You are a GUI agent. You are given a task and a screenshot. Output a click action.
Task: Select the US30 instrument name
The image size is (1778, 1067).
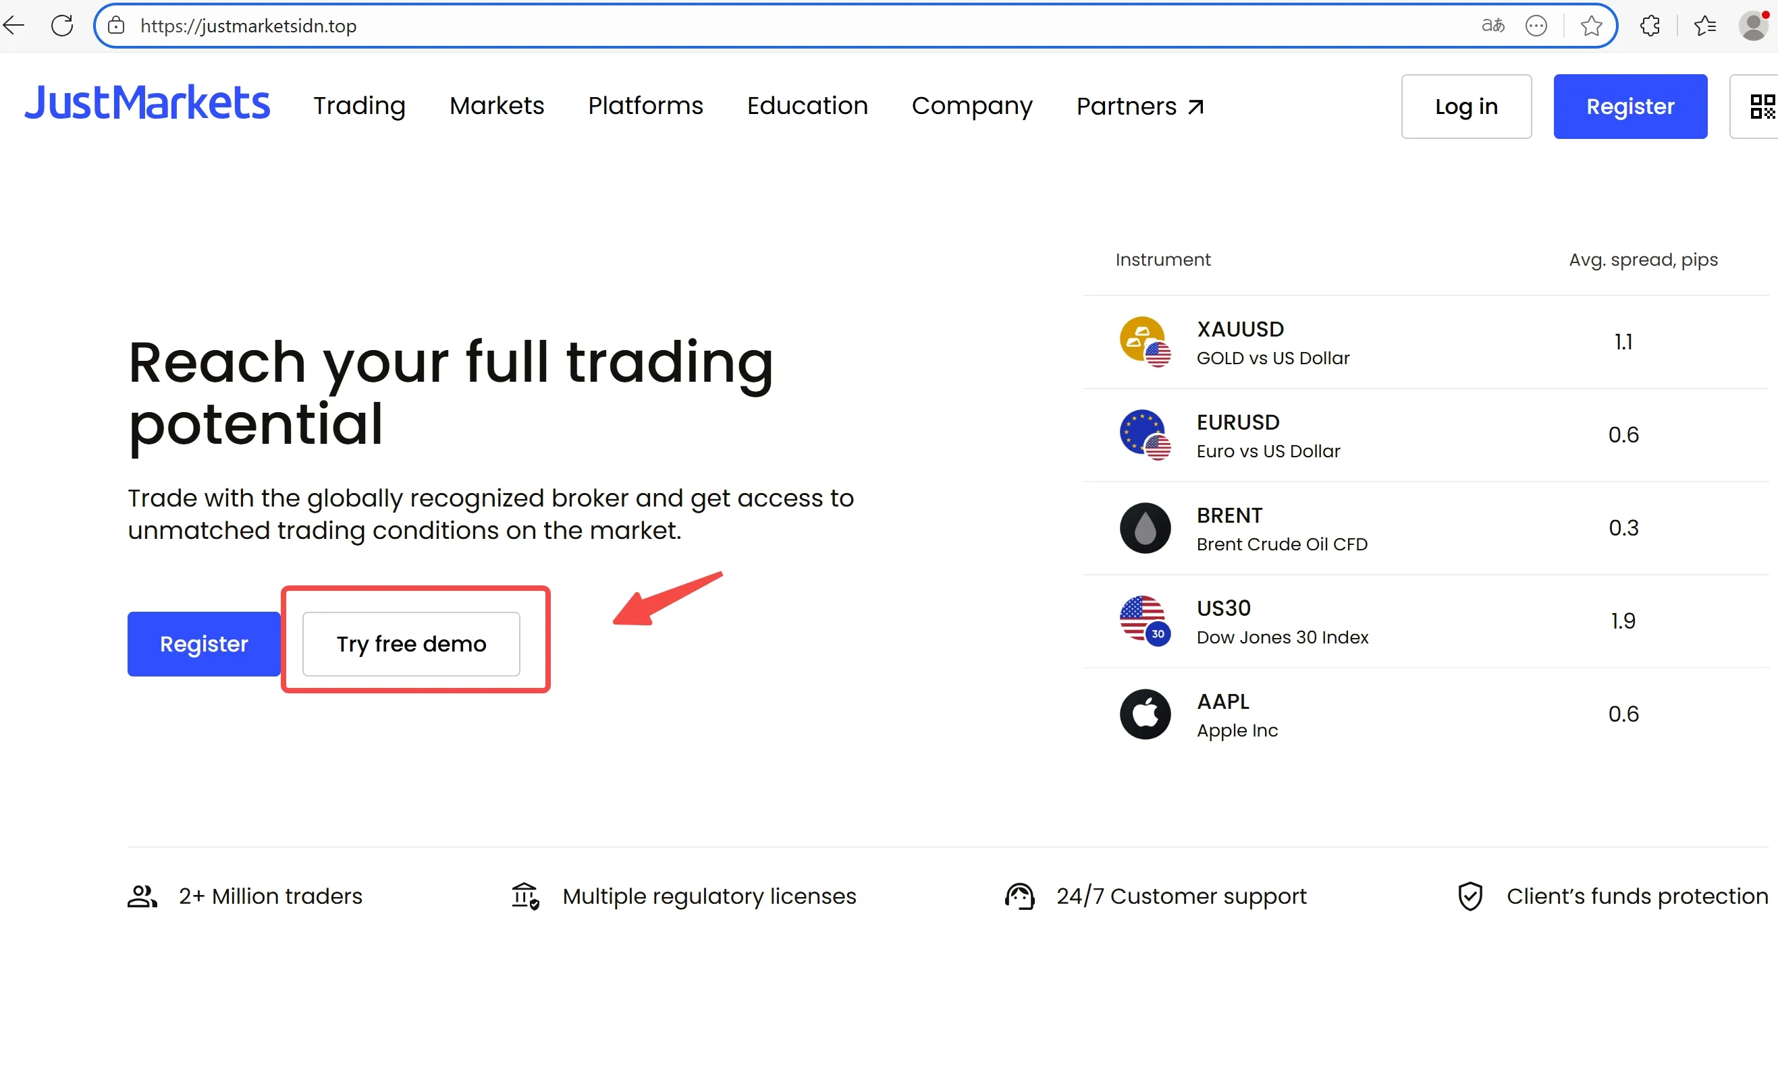pyautogui.click(x=1223, y=608)
